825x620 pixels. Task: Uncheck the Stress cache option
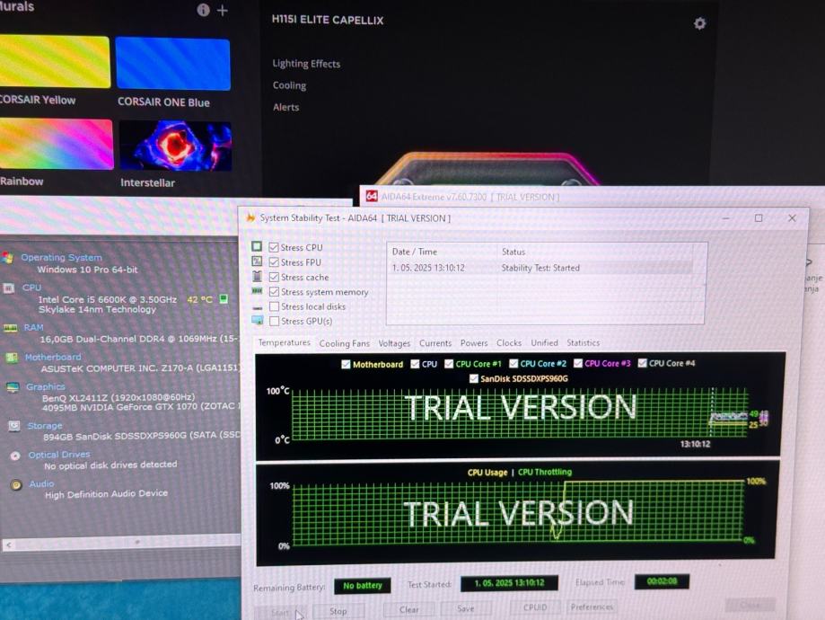274,277
